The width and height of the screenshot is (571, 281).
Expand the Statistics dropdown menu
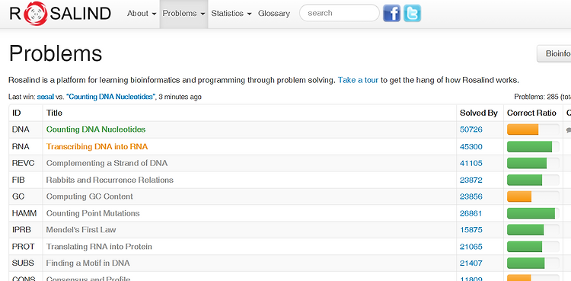(x=231, y=14)
